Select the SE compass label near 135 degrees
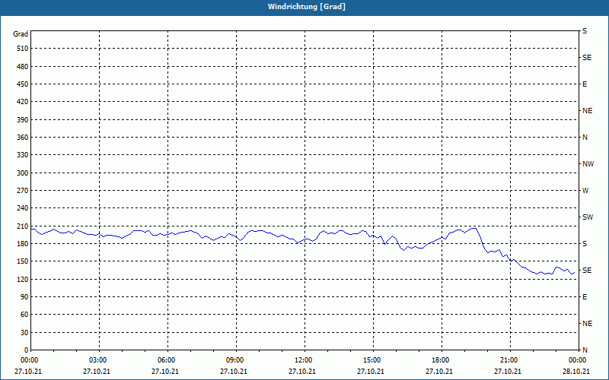This screenshot has width=609, height=380. point(587,271)
